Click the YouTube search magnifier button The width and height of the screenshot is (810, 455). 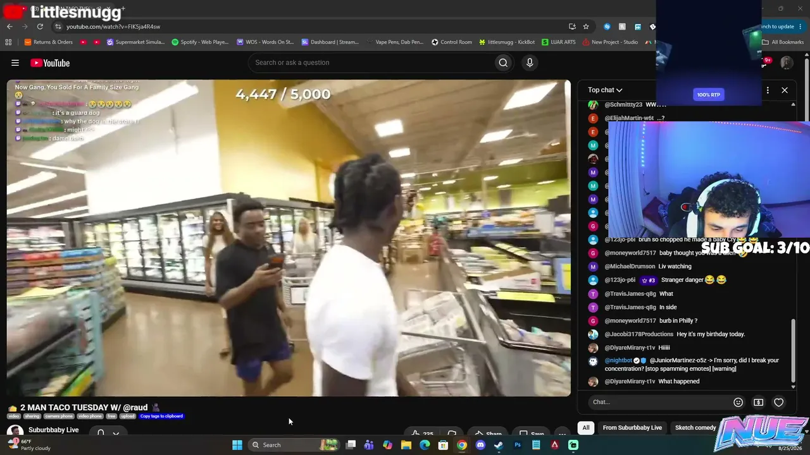503,63
